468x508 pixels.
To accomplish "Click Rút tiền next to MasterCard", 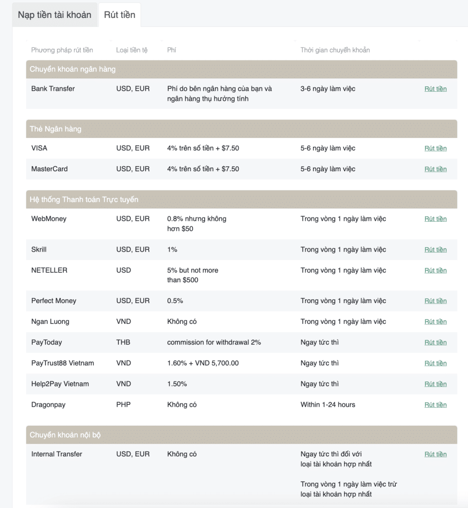I will point(436,169).
